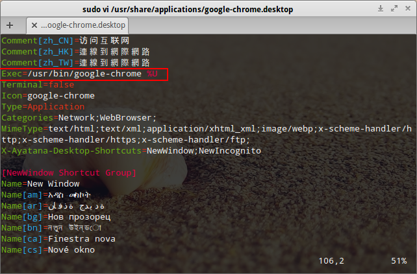Click the Name=New Window line
The width and height of the screenshot is (417, 274).
point(40,184)
